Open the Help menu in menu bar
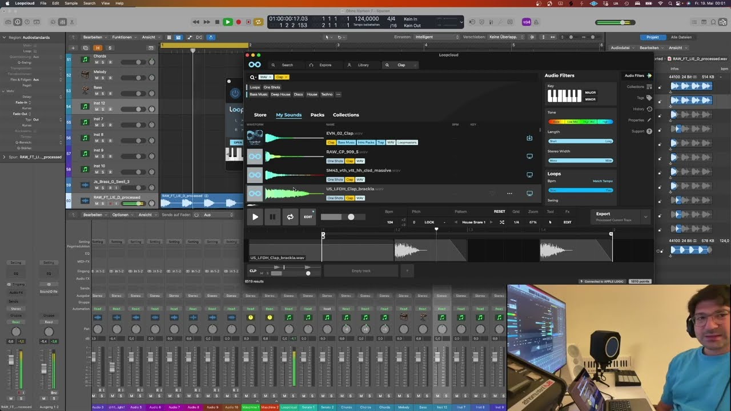Viewport: 731px width, 411px height. (119, 3)
